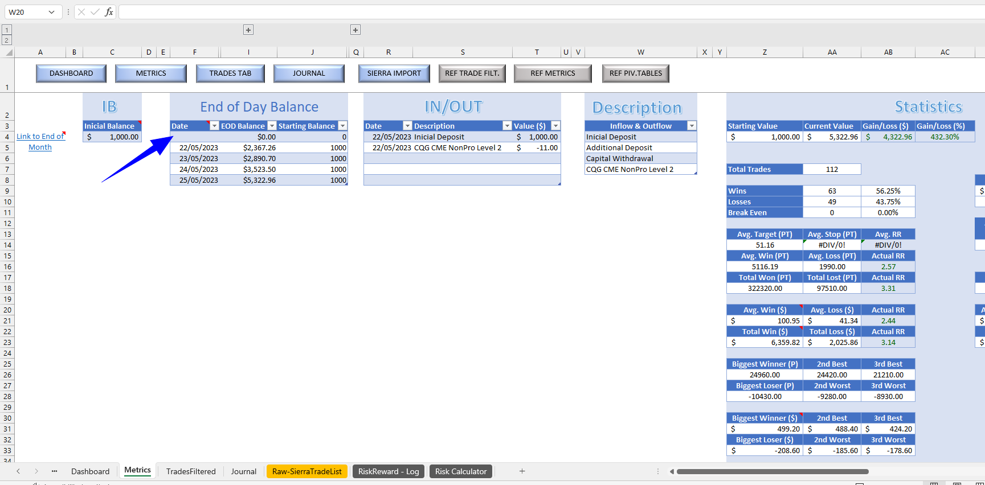Click the horizontal scrollbar thumb
The width and height of the screenshot is (985, 485).
pos(773,471)
